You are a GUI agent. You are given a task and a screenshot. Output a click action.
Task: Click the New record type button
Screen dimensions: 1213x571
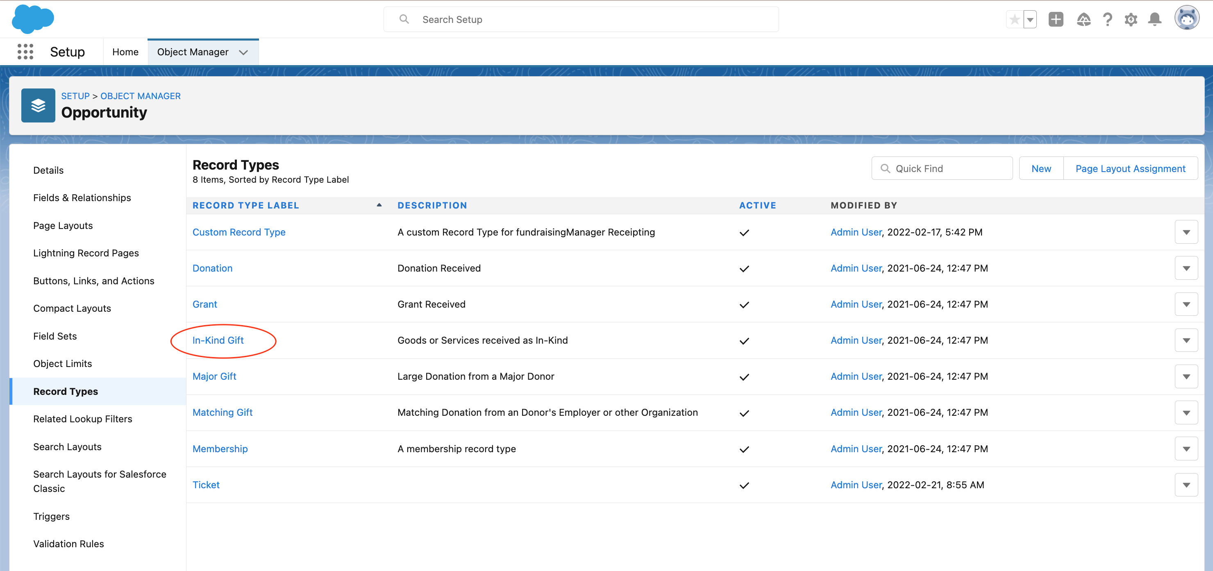1040,168
